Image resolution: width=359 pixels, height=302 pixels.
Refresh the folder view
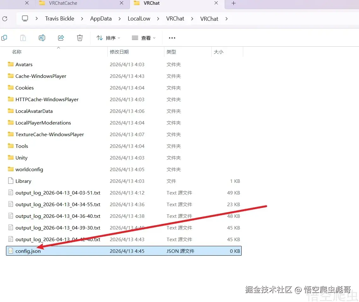tap(5, 19)
